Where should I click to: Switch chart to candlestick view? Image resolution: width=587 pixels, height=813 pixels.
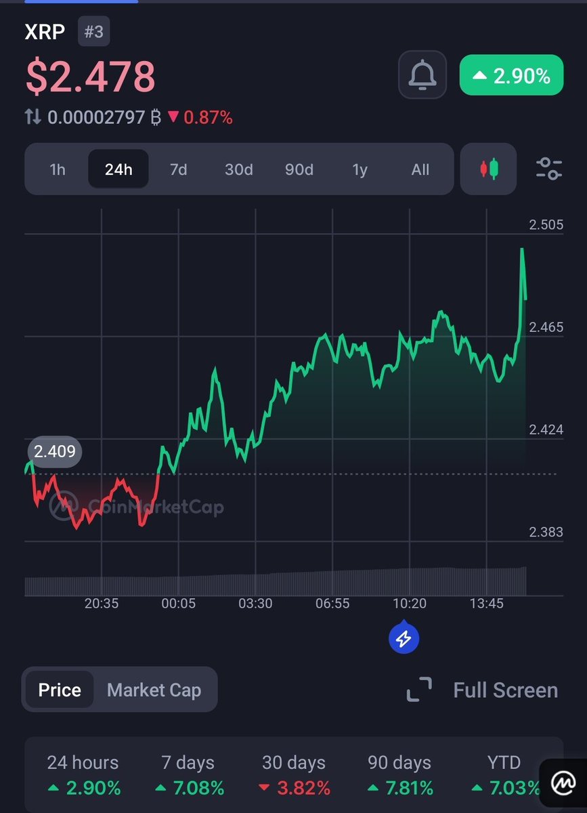488,169
